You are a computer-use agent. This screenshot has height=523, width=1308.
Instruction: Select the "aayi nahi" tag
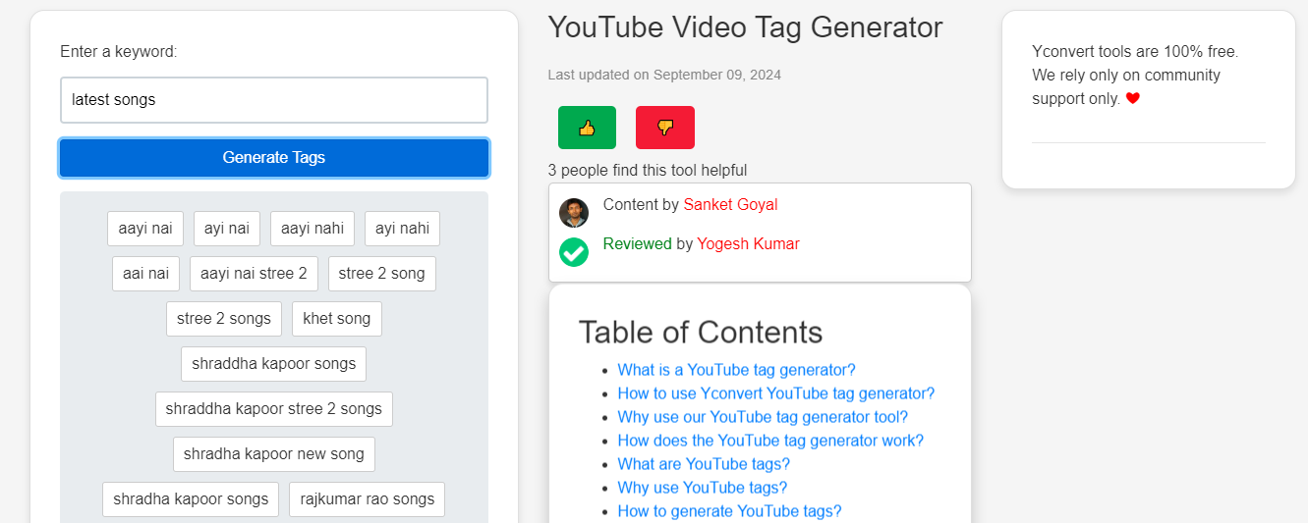tap(313, 229)
